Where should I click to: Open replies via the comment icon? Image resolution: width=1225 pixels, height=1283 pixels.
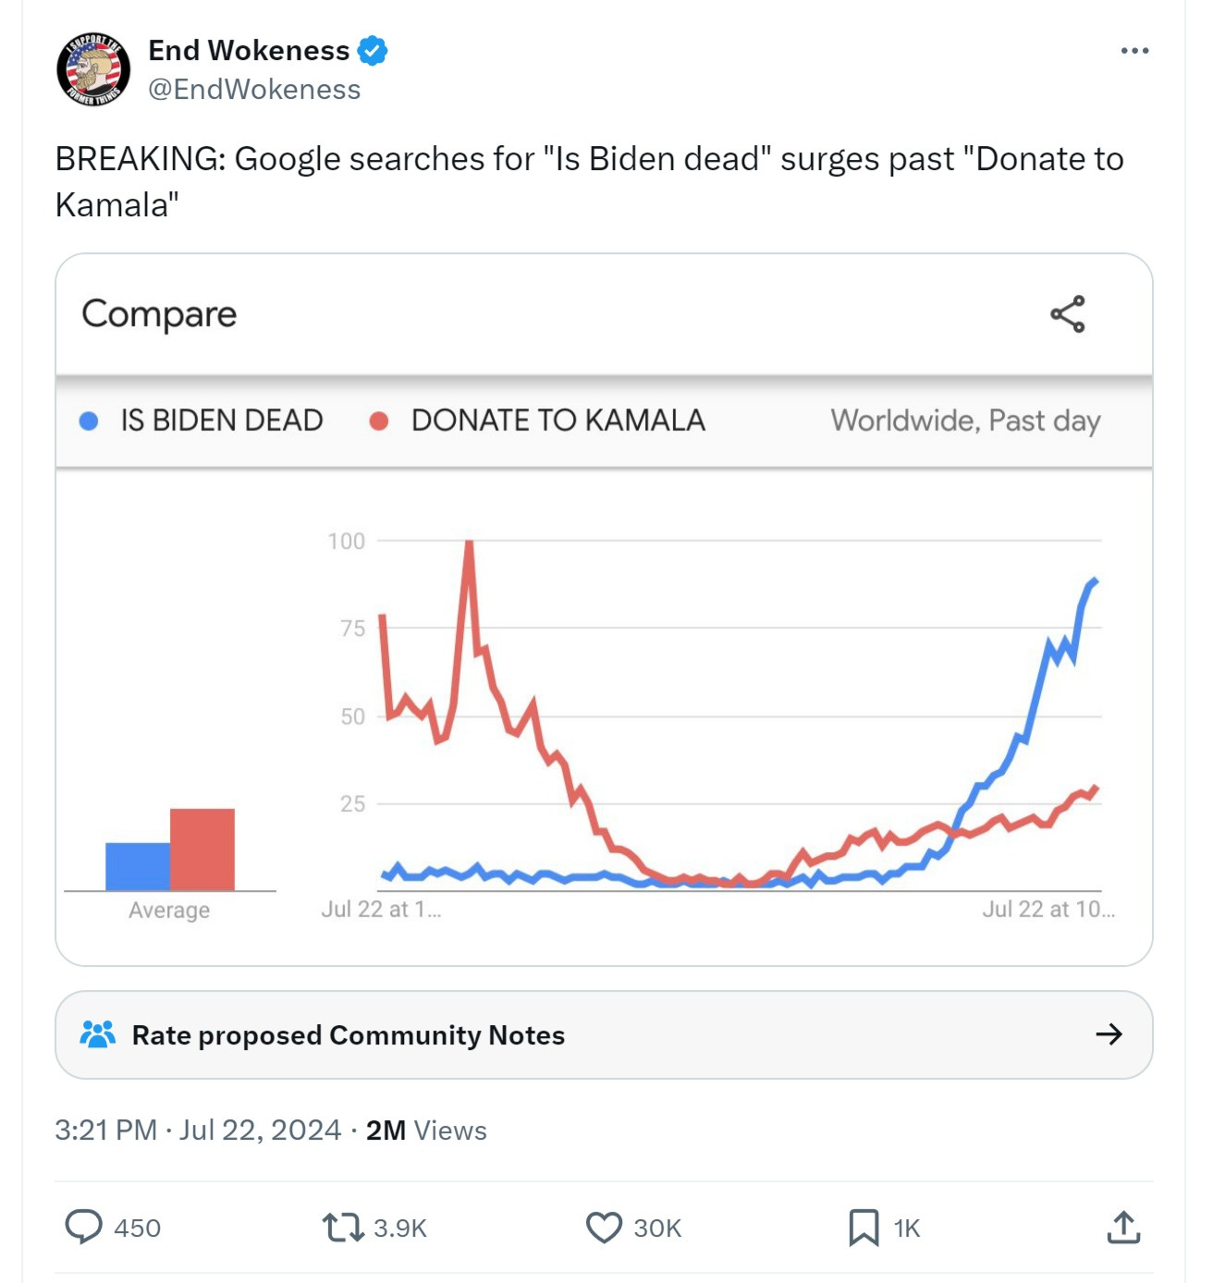[83, 1228]
